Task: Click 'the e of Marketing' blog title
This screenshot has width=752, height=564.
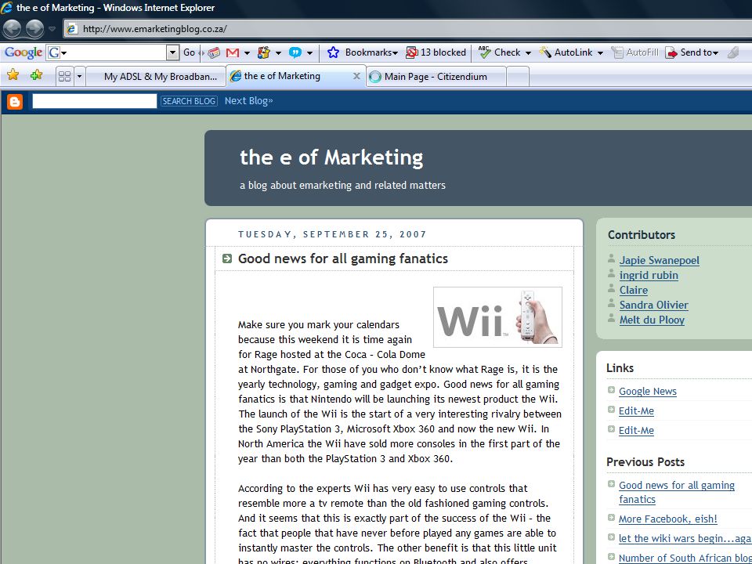Action: pyautogui.click(x=331, y=157)
